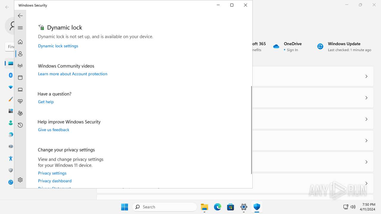Image resolution: width=381 pixels, height=214 pixels.
Task: Open Device performance & health heart icon
Action: point(20,101)
